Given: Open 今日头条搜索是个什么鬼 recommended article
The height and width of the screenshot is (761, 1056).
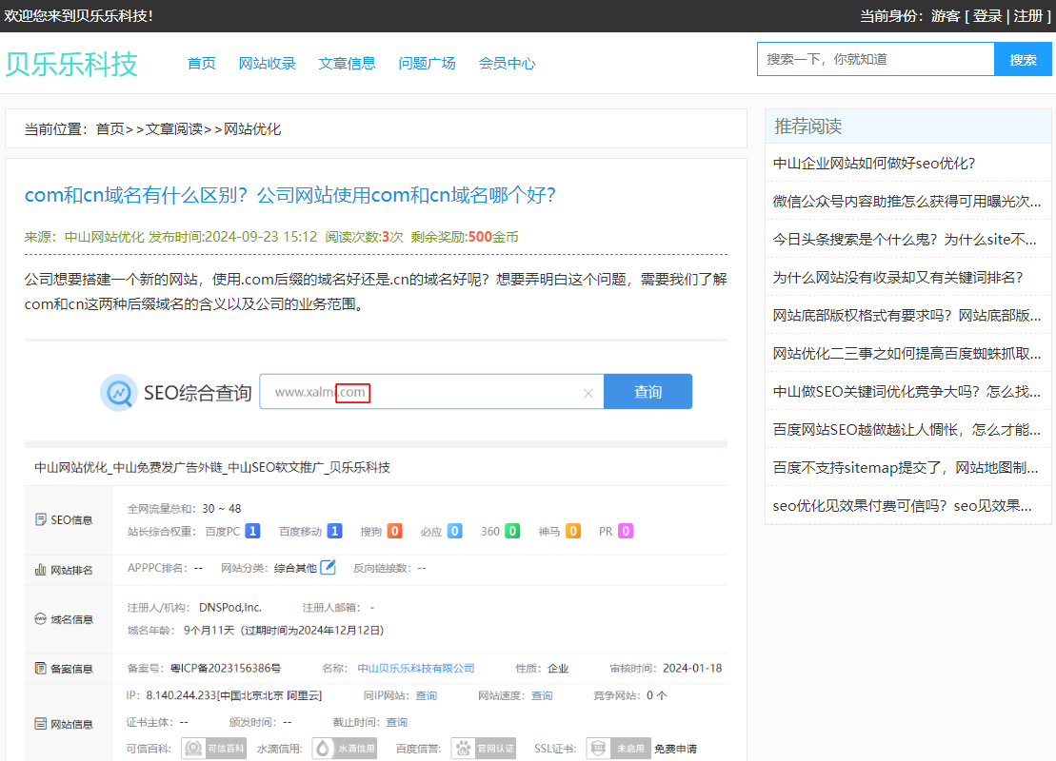Looking at the screenshot, I should pos(905,240).
